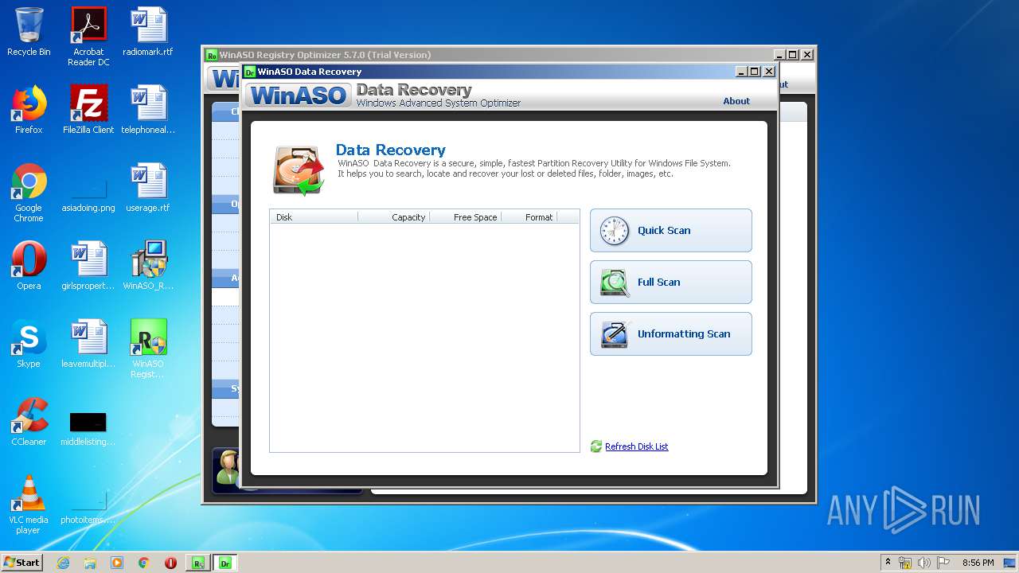Click the Ro icon in Registry Optimizer title bar
1019x573 pixels.
212,55
